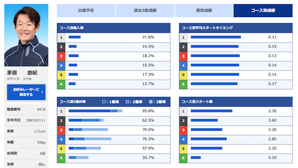Click black course 2 badge in コース別平均スタートタイミング
The width and height of the screenshot is (298, 168).
pos(183,47)
